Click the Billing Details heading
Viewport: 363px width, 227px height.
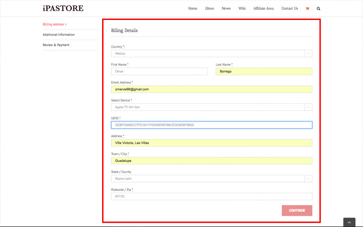pyautogui.click(x=124, y=30)
